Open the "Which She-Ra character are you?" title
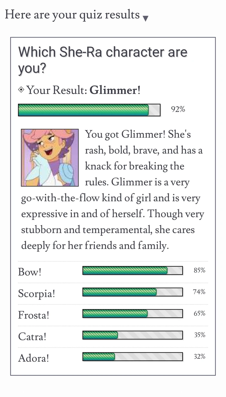 103,60
